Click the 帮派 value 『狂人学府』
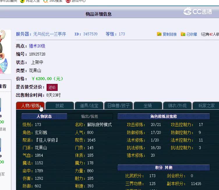 click(47, 140)
